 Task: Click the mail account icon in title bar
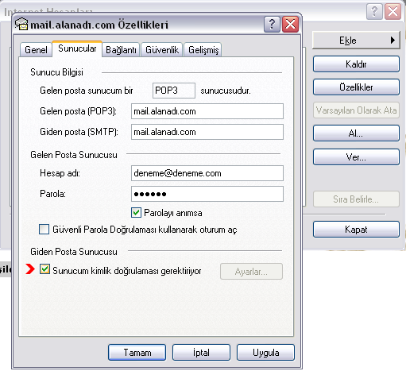click(21, 24)
